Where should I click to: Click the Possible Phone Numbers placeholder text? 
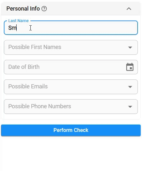pyautogui.click(x=40, y=106)
